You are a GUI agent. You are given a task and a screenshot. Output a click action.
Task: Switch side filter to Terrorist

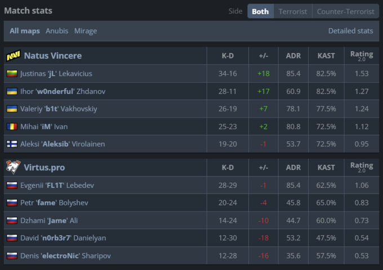point(293,11)
